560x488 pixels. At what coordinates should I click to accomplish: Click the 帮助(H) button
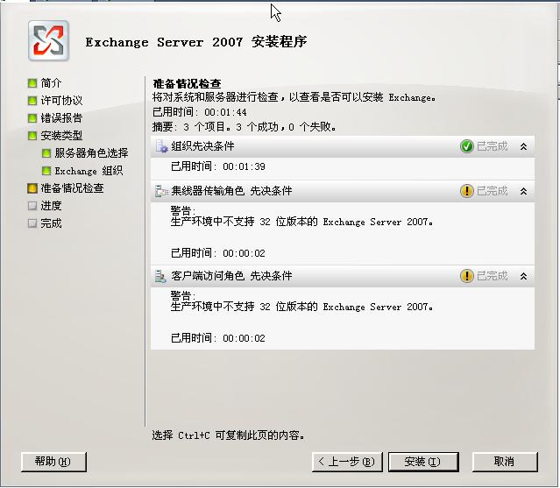[x=53, y=462]
